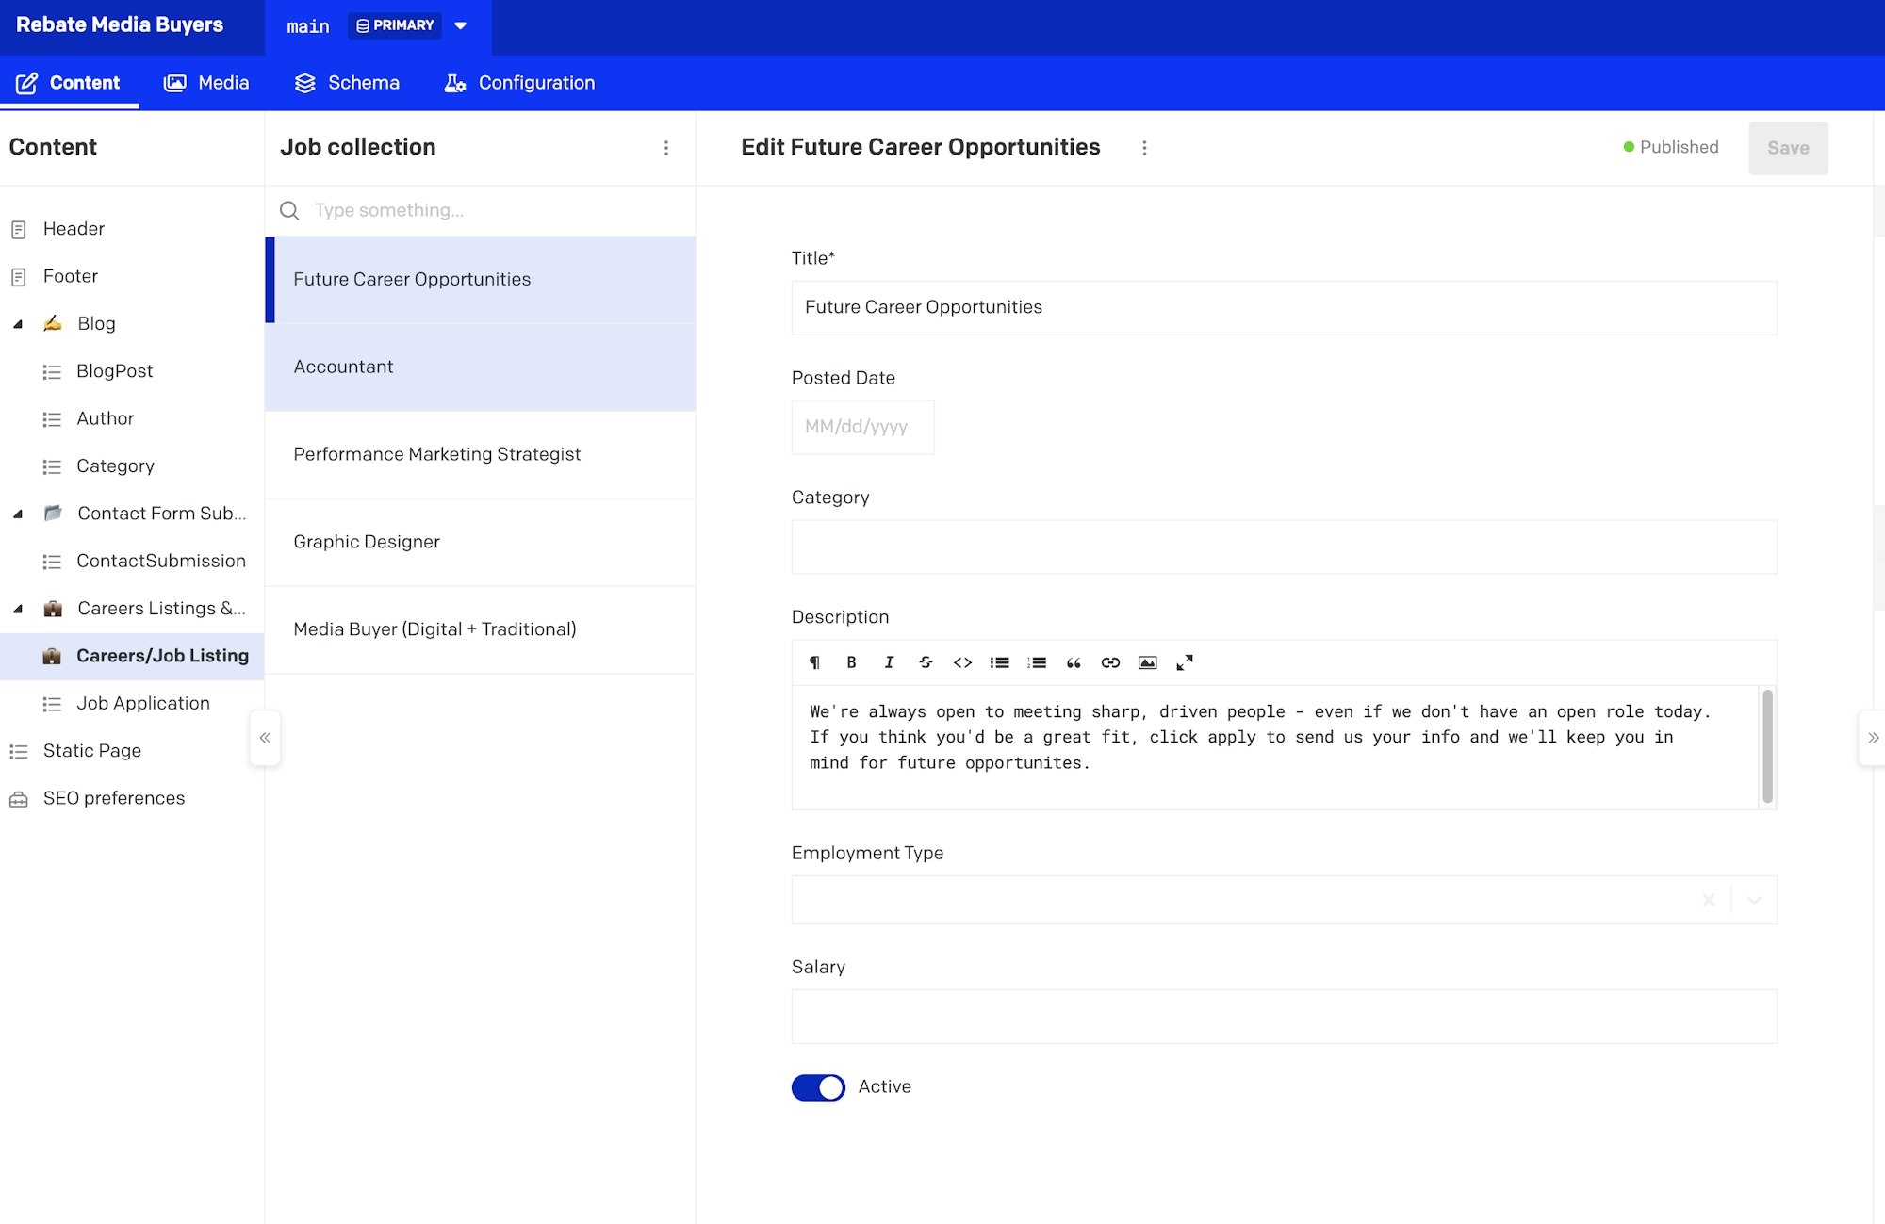Image resolution: width=1885 pixels, height=1224 pixels.
Task: Switch to the Schema tab
Action: click(x=347, y=83)
